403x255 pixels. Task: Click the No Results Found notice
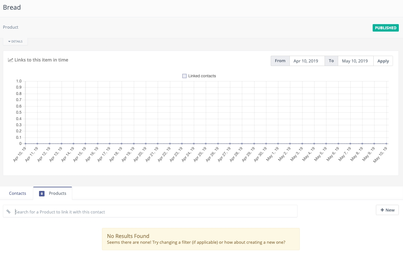point(201,239)
